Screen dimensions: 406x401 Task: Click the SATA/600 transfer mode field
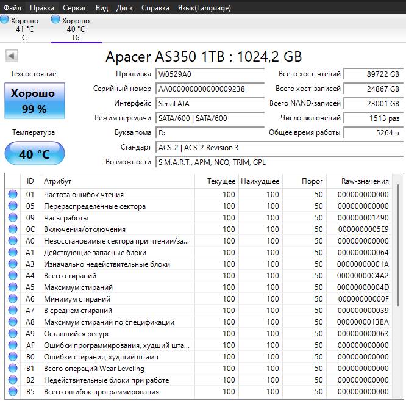tap(210, 118)
